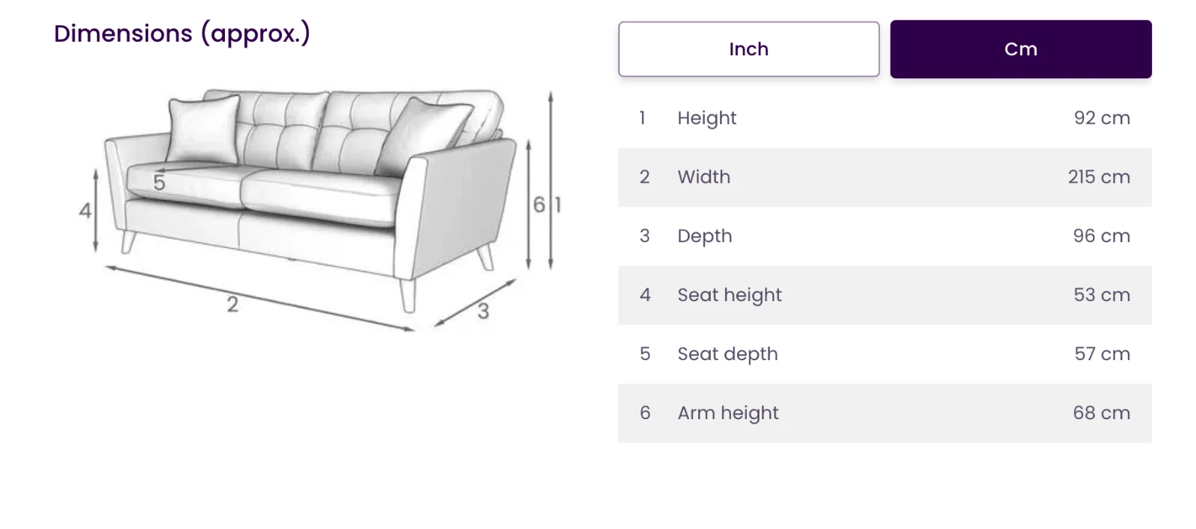1196x529 pixels.
Task: Click the sofa dimensions diagram
Action: 320,211
